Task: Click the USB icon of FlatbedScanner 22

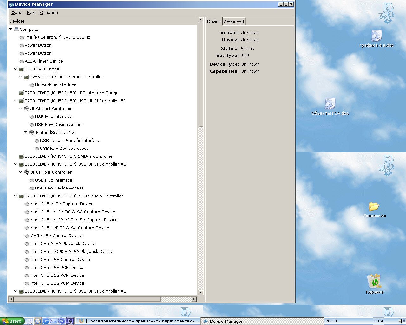Action: pyautogui.click(x=32, y=132)
